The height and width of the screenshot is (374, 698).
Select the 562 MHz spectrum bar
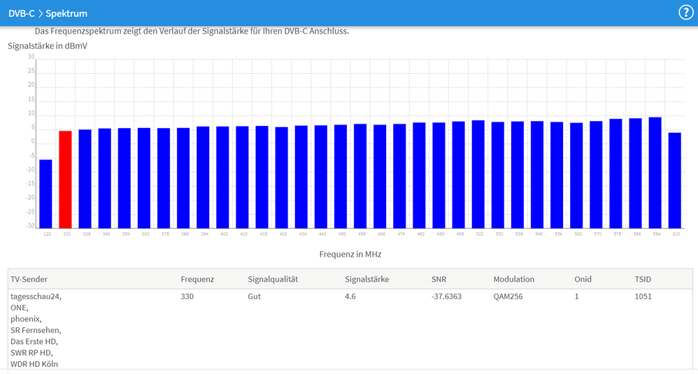[x=576, y=175]
